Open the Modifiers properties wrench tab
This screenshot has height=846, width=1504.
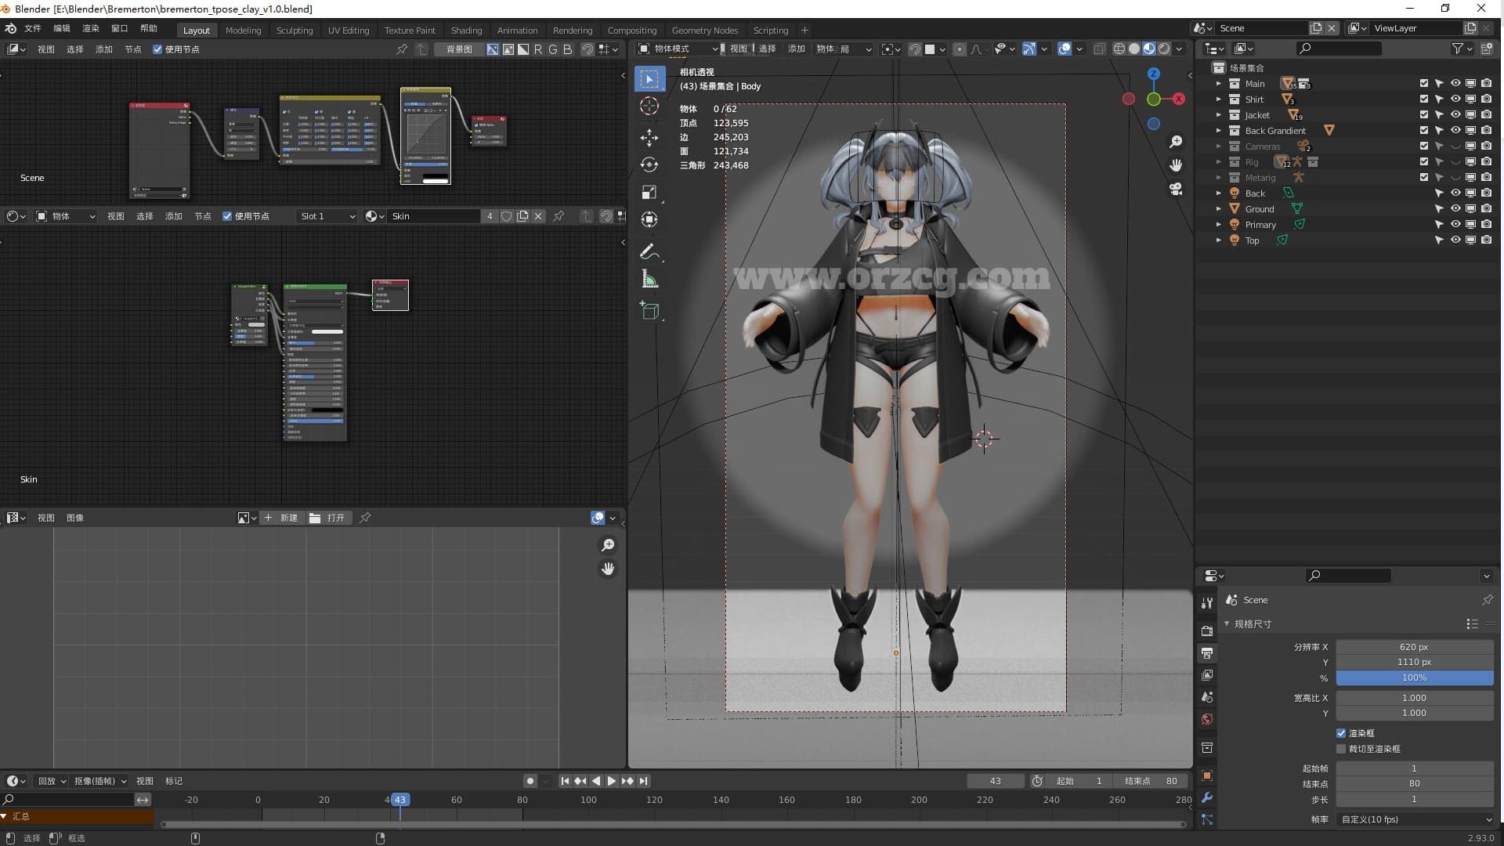point(1207,797)
